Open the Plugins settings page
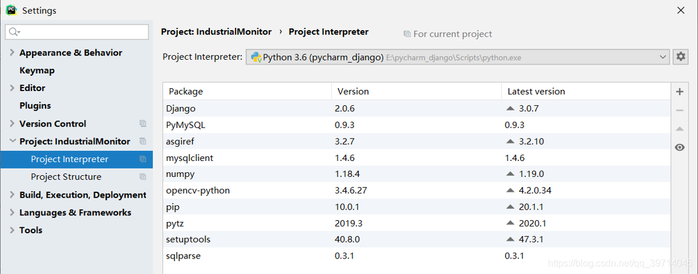Viewport: 698px width, 274px height. click(35, 106)
